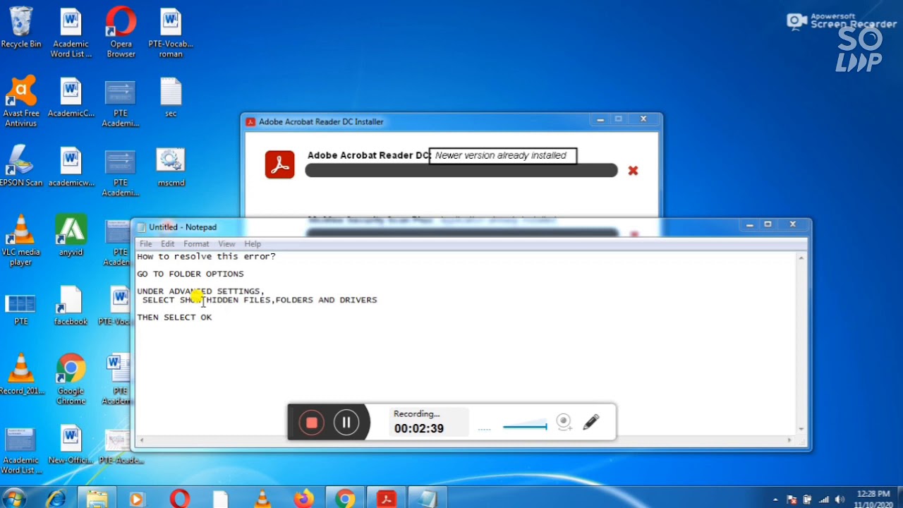The width and height of the screenshot is (903, 508).
Task: Pause the recording
Action: (346, 423)
